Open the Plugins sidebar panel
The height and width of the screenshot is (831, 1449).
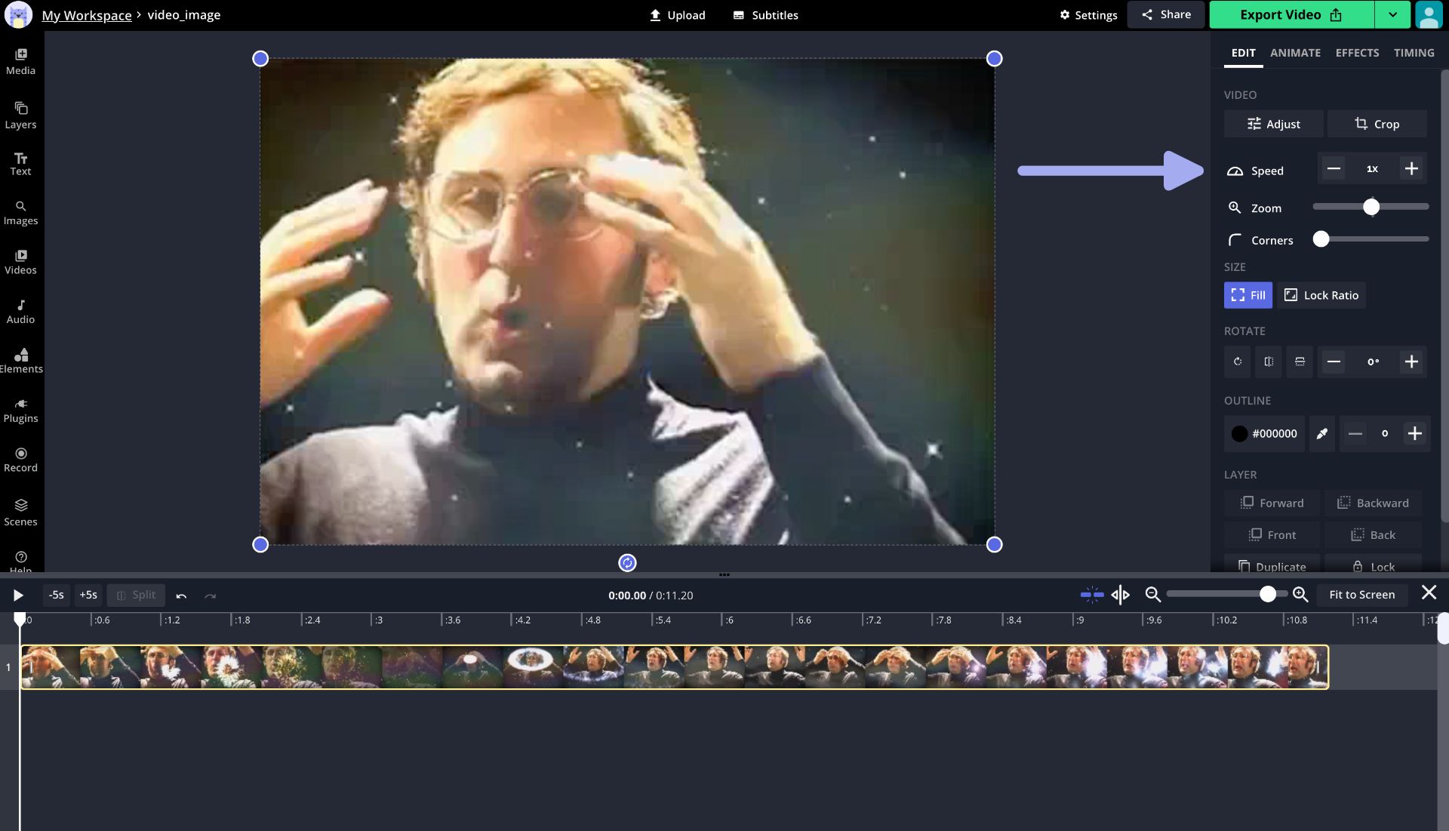coord(20,410)
